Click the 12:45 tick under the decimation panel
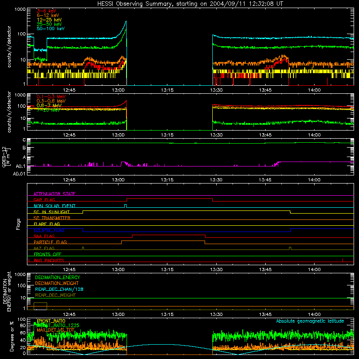359x359 pixels. (69, 315)
